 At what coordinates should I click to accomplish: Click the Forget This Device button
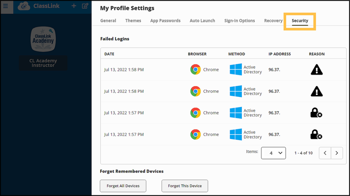click(184, 186)
